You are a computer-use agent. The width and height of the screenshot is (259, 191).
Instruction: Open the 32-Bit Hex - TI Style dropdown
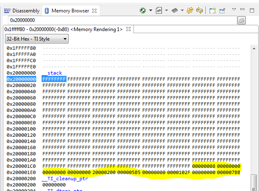(x=37, y=39)
